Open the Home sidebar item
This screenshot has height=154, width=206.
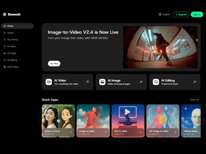tap(17, 26)
